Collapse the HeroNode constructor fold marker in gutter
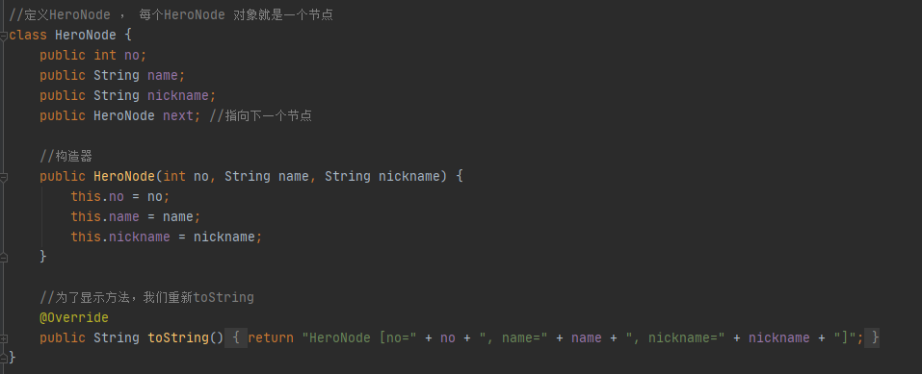Viewport: 922px width, 374px height. [x=4, y=177]
